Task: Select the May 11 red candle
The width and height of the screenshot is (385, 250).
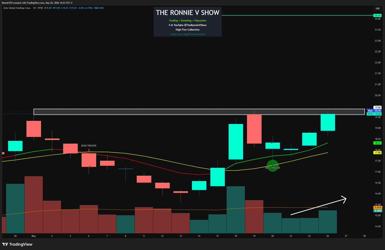Action: [144, 179]
